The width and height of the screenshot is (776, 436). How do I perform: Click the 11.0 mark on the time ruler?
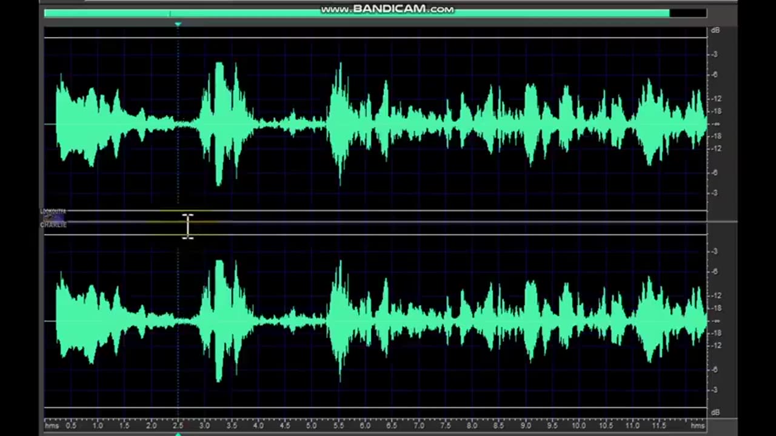632,426
